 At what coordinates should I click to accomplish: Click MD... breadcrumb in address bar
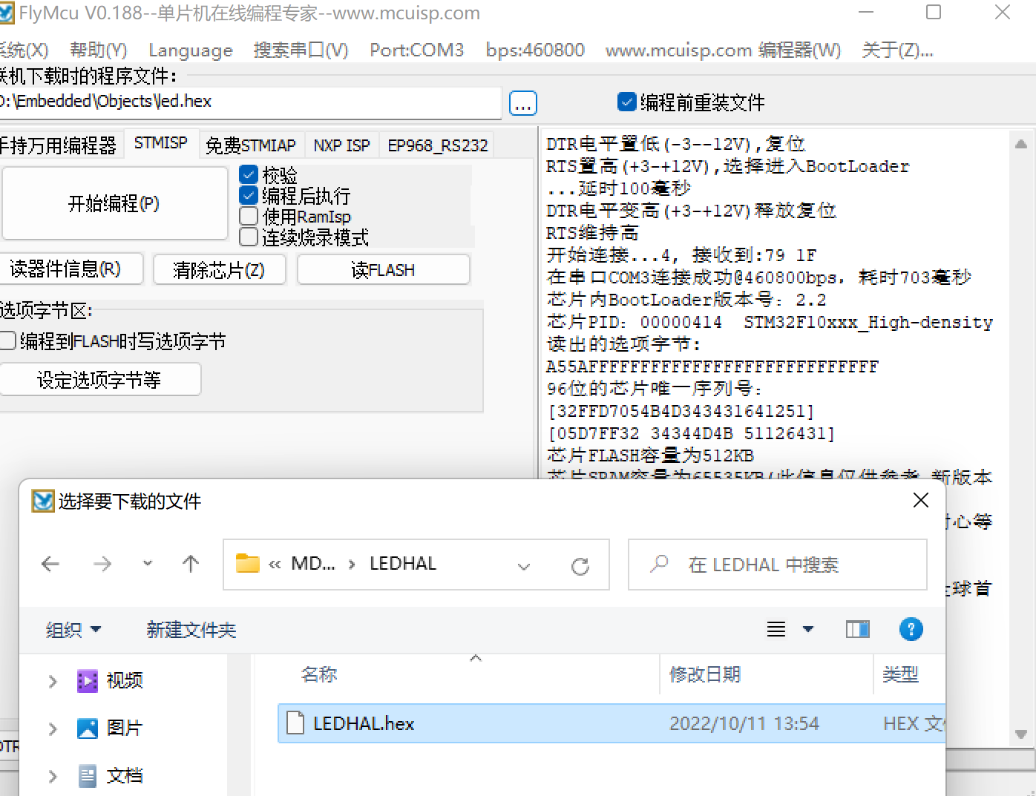[313, 564]
